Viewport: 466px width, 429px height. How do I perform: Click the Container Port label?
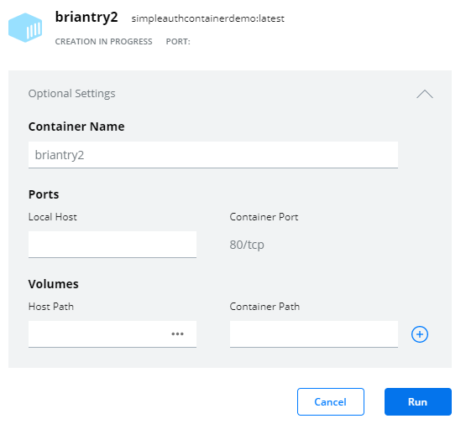click(264, 217)
